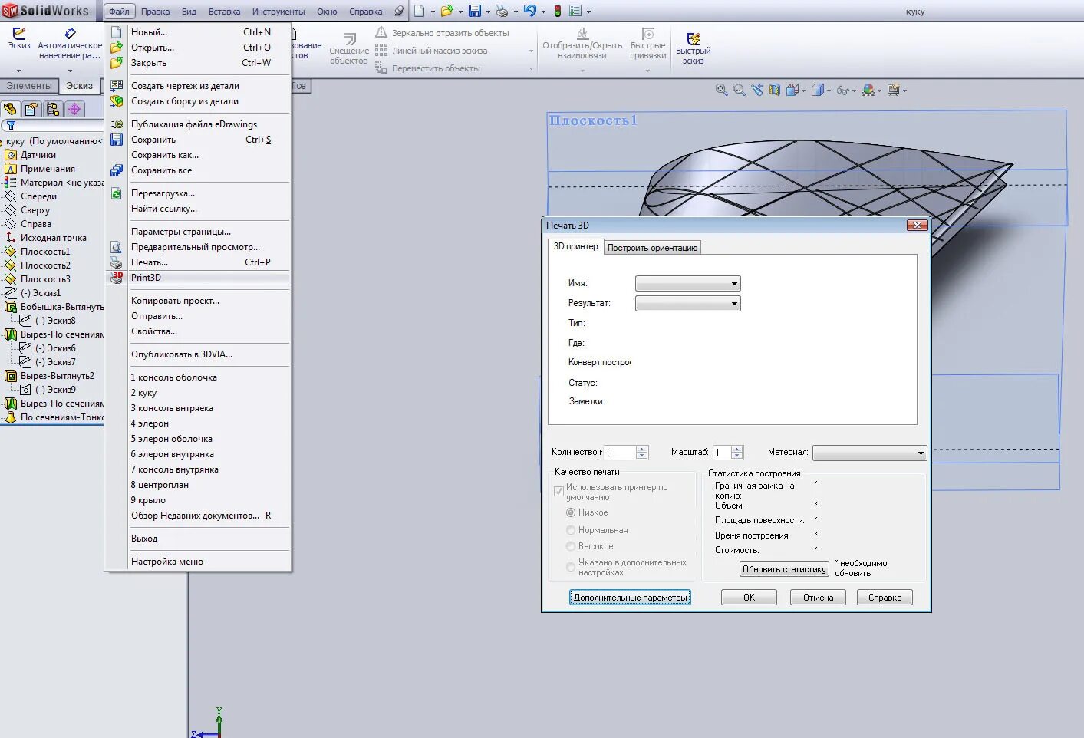Screen dimensions: 1084x738
Task: Open dropdown arrow next to Open icon
Action: (460, 12)
